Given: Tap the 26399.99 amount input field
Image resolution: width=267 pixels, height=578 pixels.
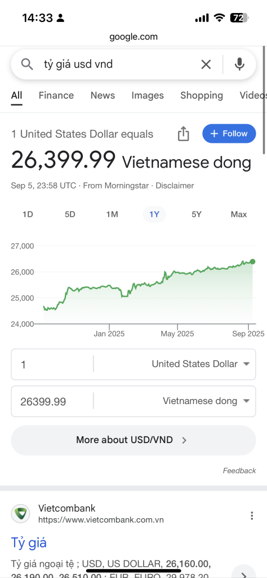Looking at the screenshot, I should click(51, 401).
